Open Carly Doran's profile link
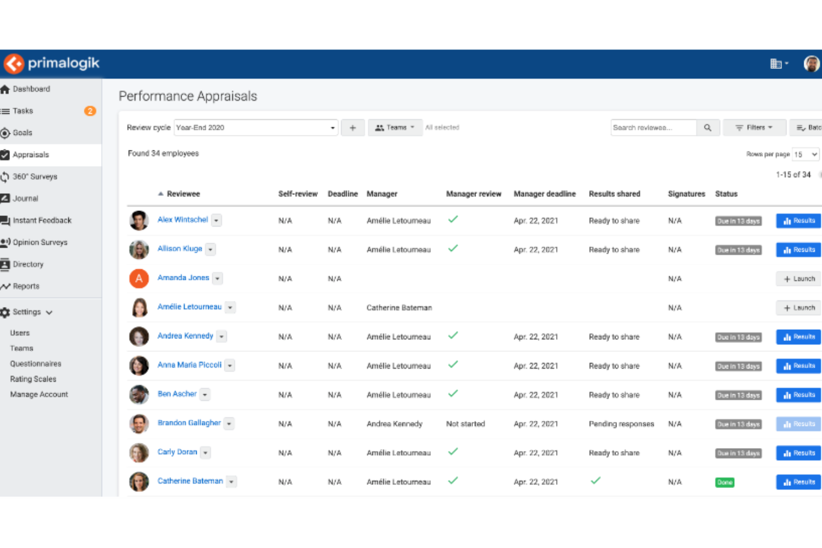Image resolution: width=822 pixels, height=548 pixels. [x=178, y=452]
